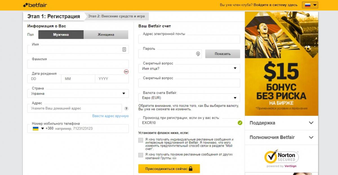The height and width of the screenshot is (175, 338).
Task: Open the Секретный вопрос dropdown
Action: pyautogui.click(x=189, y=68)
